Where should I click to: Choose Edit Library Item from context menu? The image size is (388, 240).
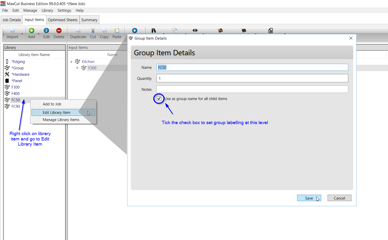63,113
